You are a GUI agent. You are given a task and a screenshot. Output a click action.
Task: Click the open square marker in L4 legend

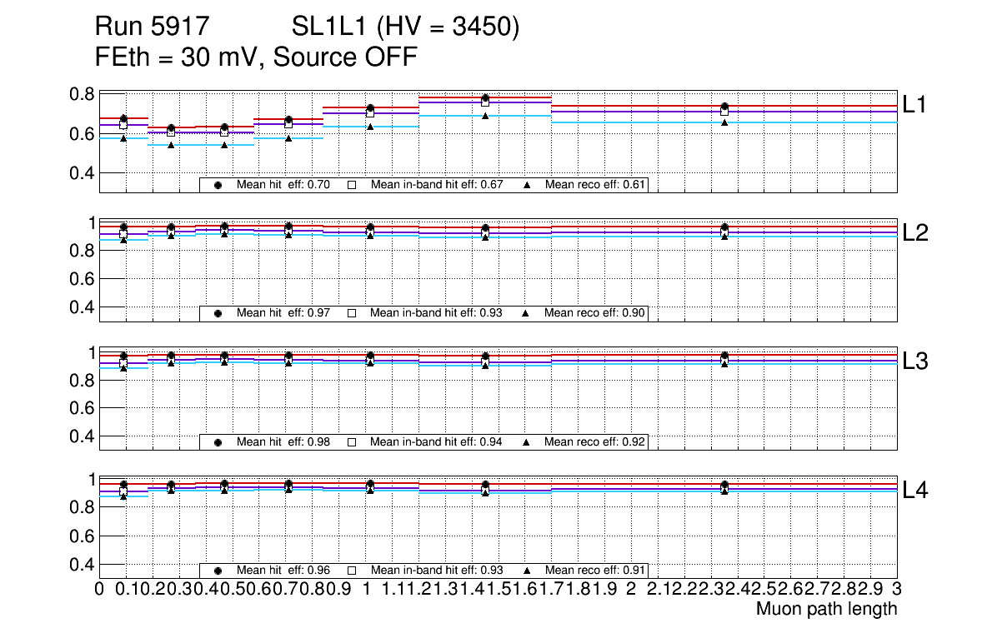[351, 571]
